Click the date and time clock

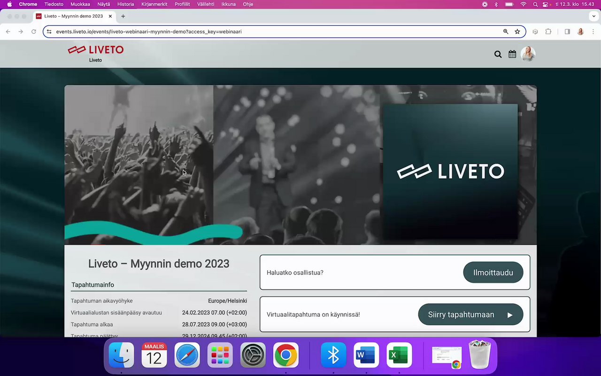coord(574,4)
